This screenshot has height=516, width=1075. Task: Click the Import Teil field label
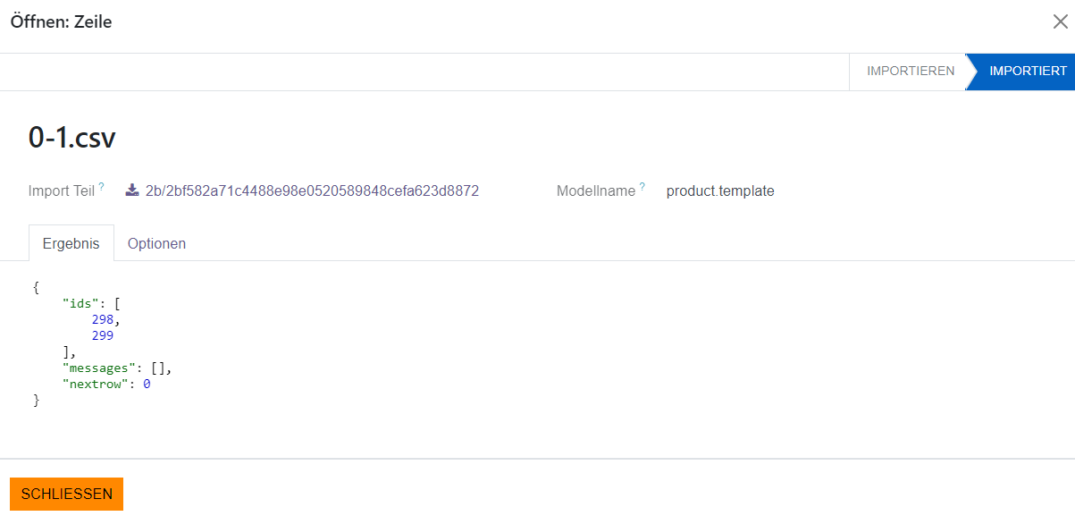[62, 190]
